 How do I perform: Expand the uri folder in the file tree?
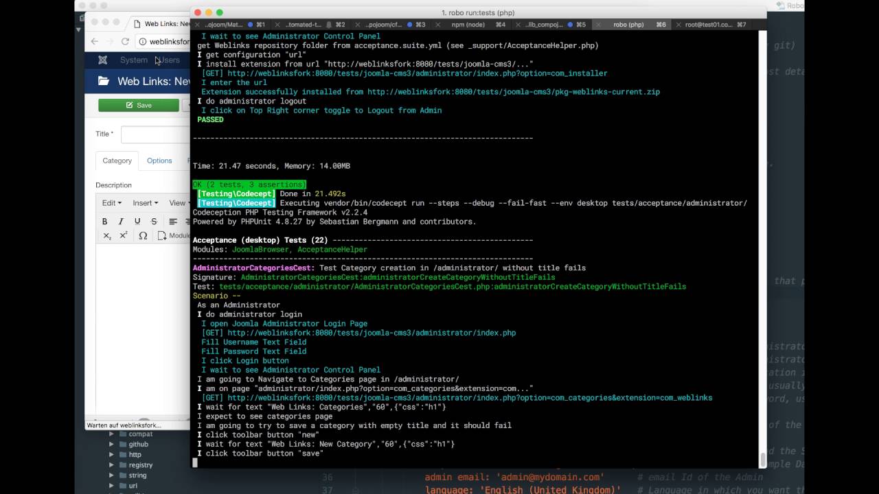point(112,486)
